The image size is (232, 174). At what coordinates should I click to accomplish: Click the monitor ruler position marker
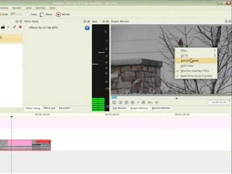[x=176, y=98]
